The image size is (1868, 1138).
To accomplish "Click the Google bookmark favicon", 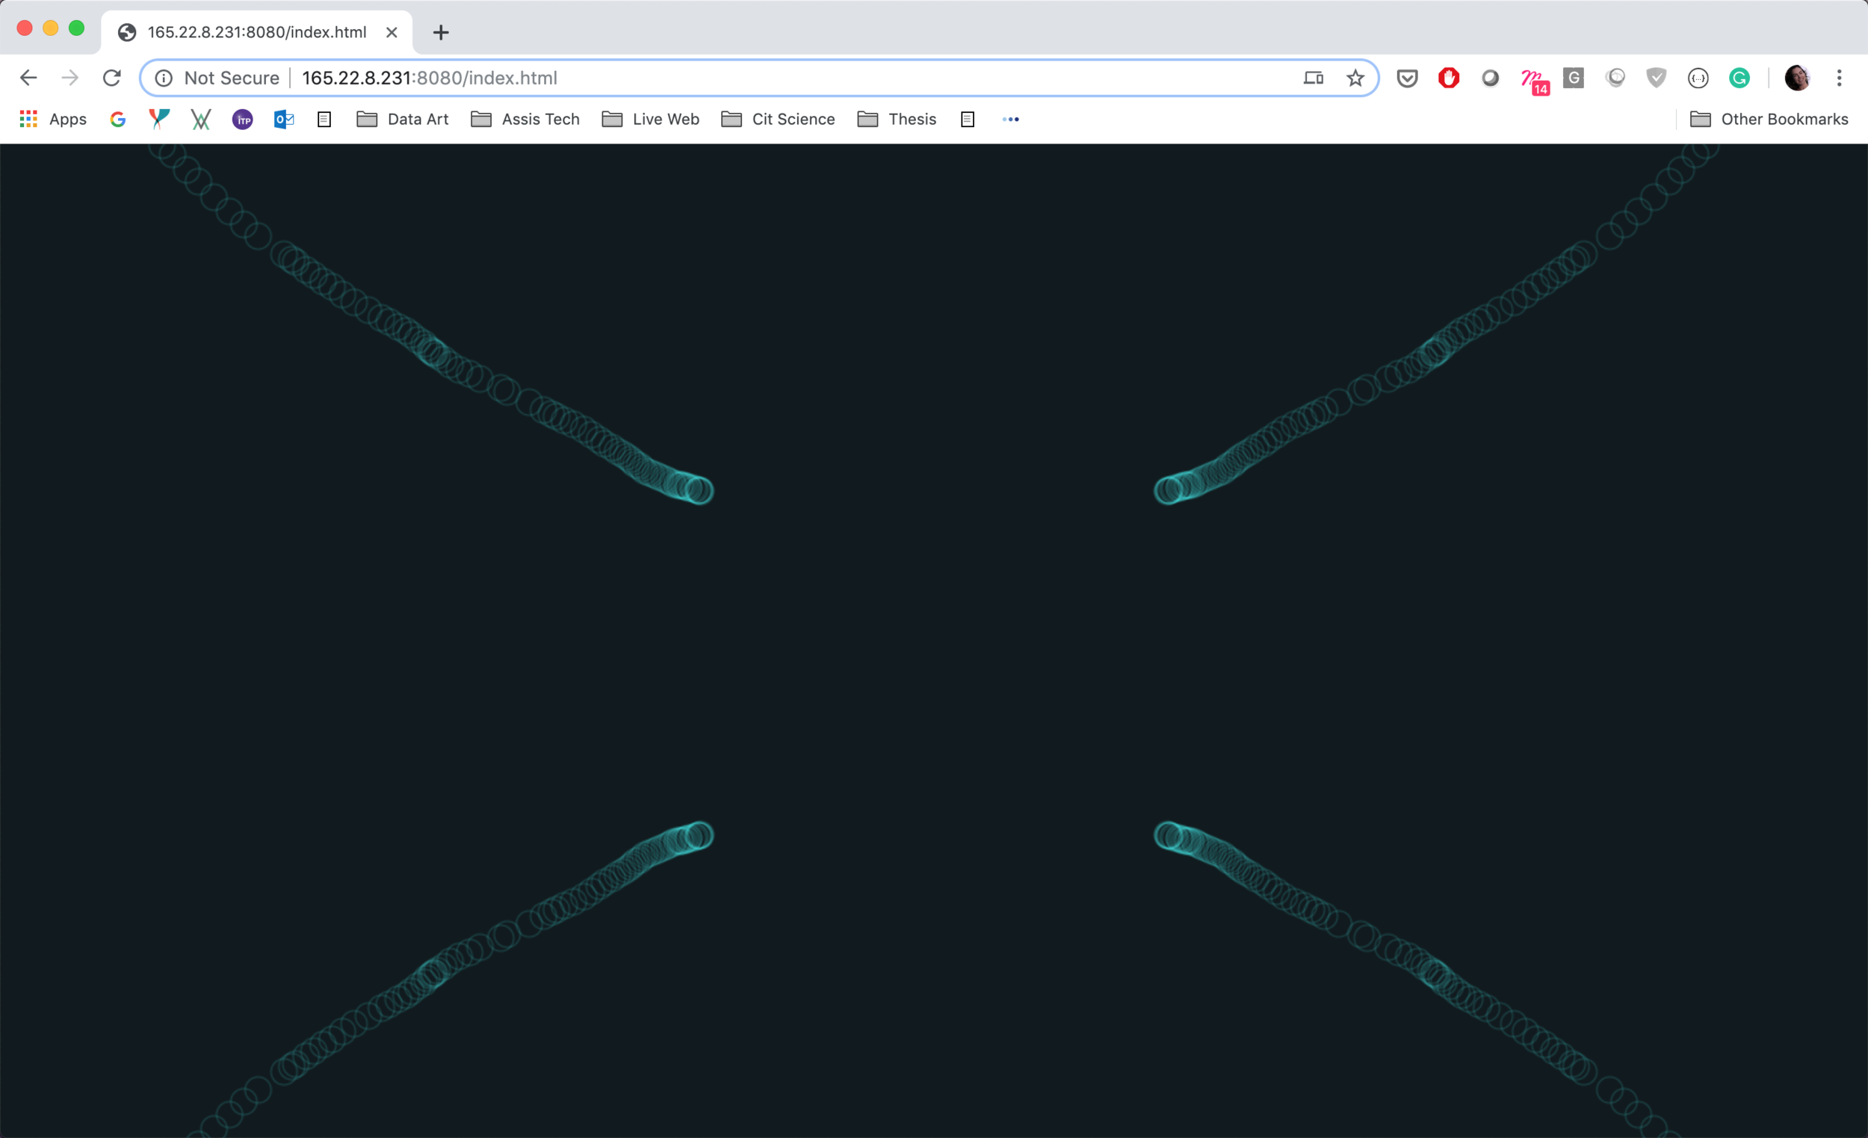I will coord(117,119).
